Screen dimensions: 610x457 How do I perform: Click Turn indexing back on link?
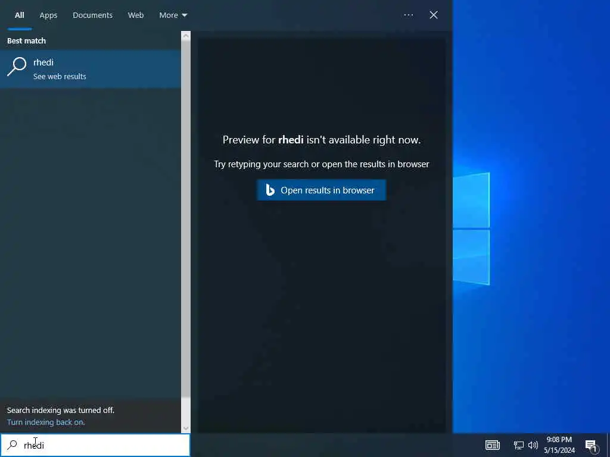coord(46,422)
